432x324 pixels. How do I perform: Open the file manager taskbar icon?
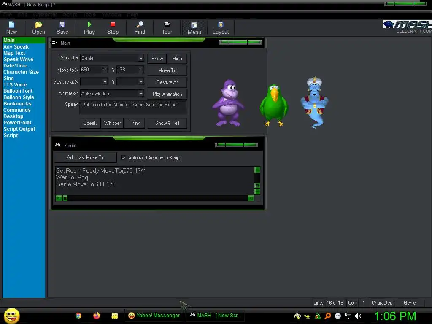115,316
